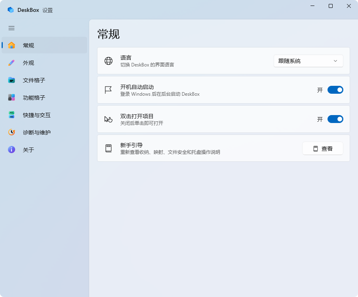Screen dimensions: 358x297
Task: Click the folder icon for 文件格子
Action: pos(11,80)
